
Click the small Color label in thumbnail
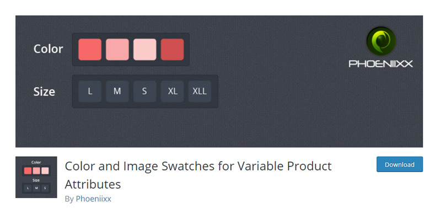pos(36,163)
